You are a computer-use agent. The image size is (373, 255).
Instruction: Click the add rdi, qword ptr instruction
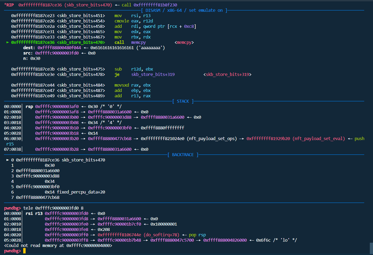coord(155,26)
